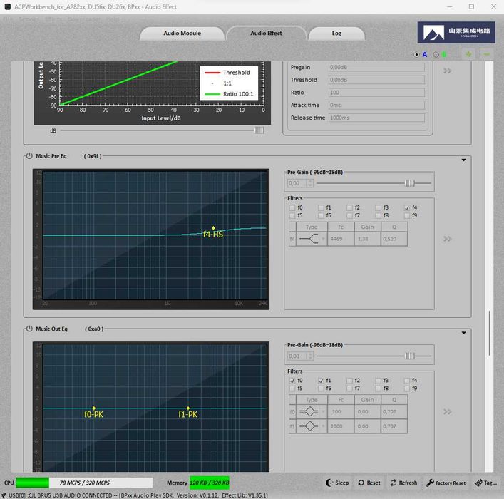
Task: Click the double-arrow icon in Music Out Eq
Action: [x=447, y=411]
